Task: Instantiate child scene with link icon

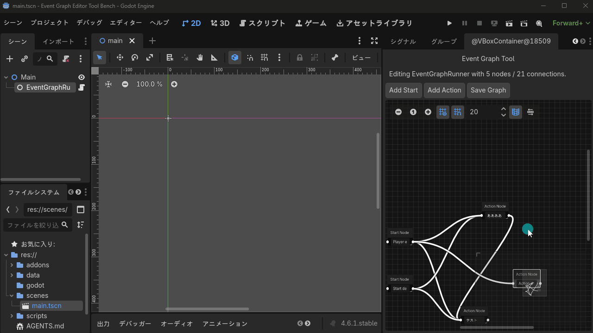Action: [x=25, y=59]
